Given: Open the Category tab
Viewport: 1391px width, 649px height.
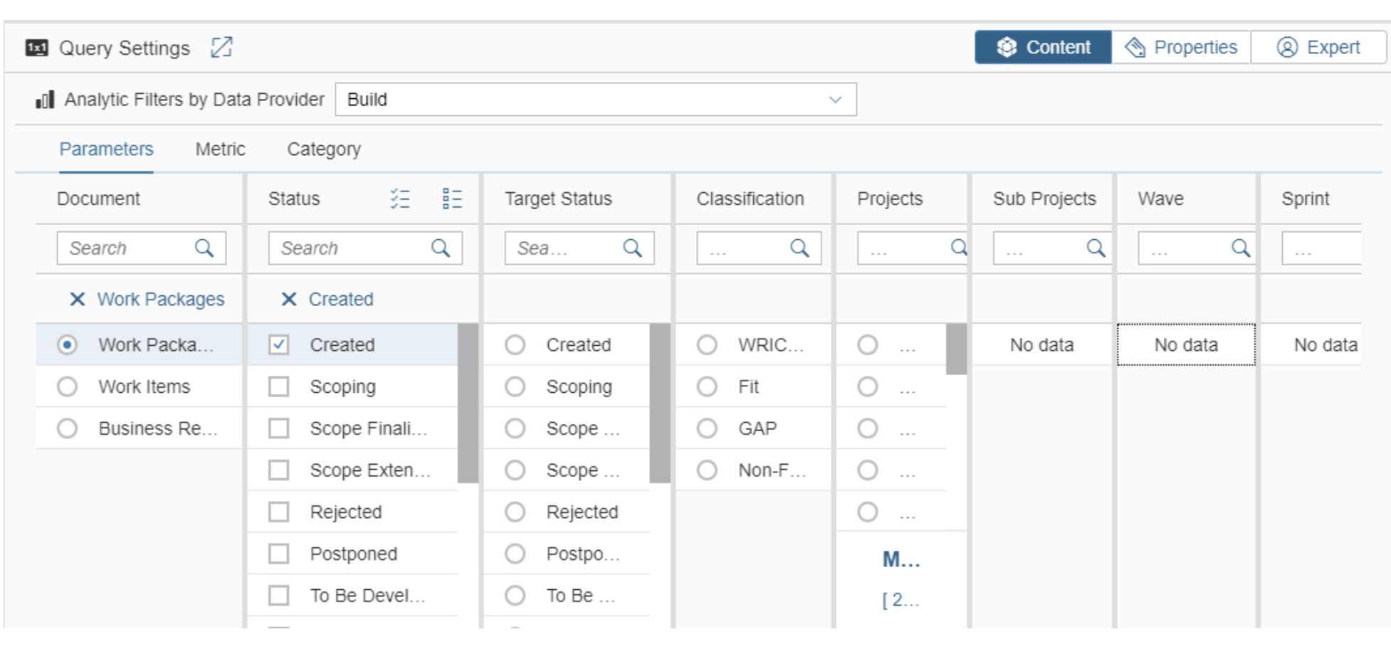Looking at the screenshot, I should coord(324,149).
